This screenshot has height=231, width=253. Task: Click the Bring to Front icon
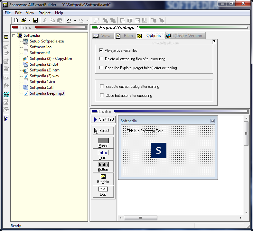click(x=106, y=20)
